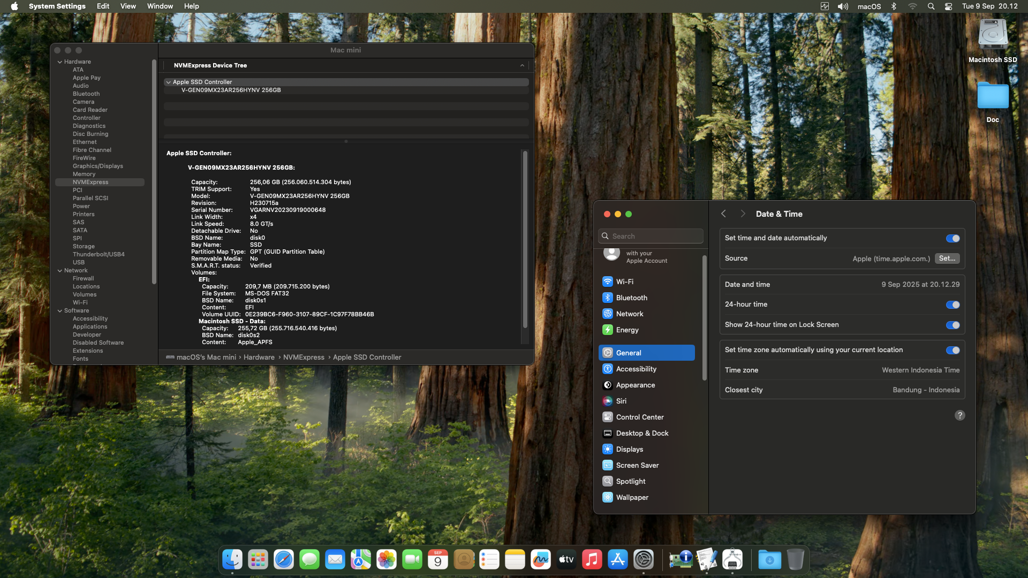The image size is (1028, 578).
Task: Open the Network settings in sidebar
Action: tap(646, 314)
